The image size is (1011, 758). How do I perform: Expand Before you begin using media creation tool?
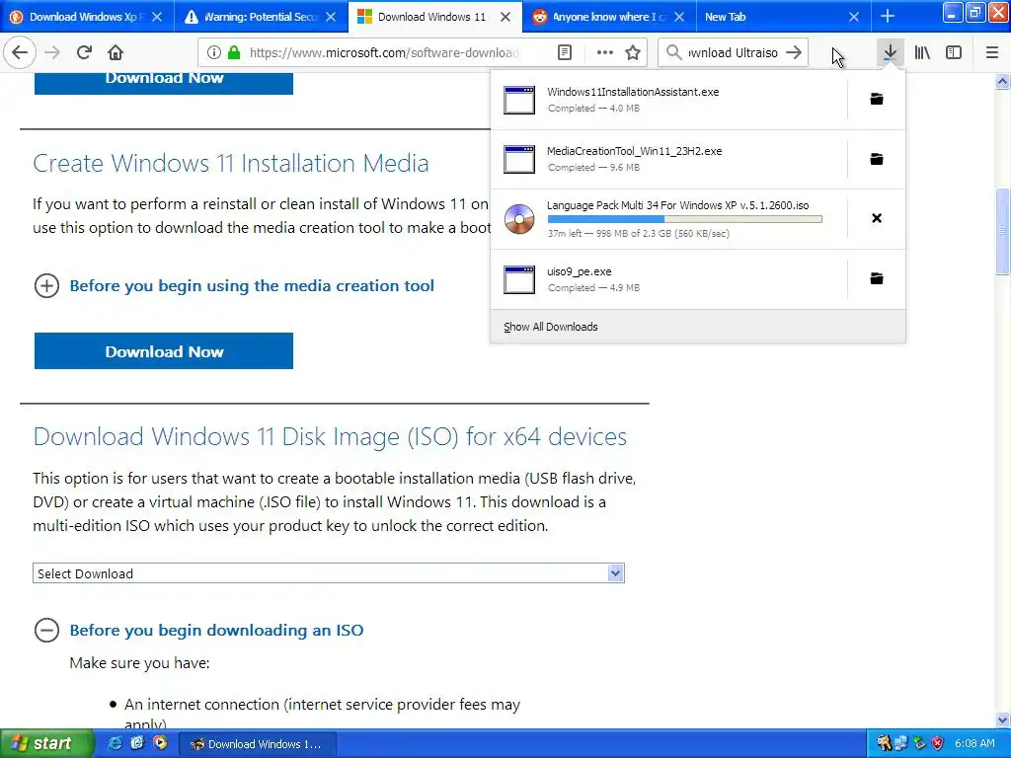(46, 285)
